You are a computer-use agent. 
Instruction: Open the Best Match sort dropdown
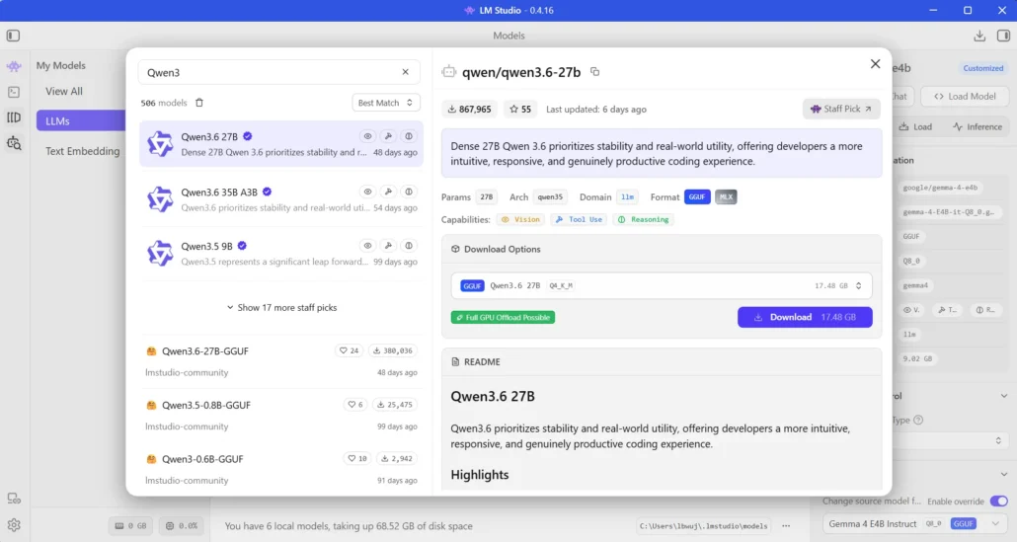pos(386,103)
